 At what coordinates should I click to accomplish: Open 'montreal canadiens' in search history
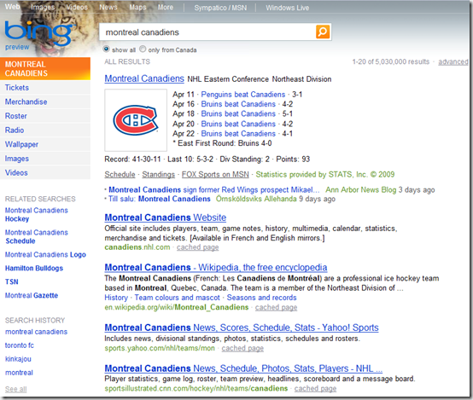36,332
